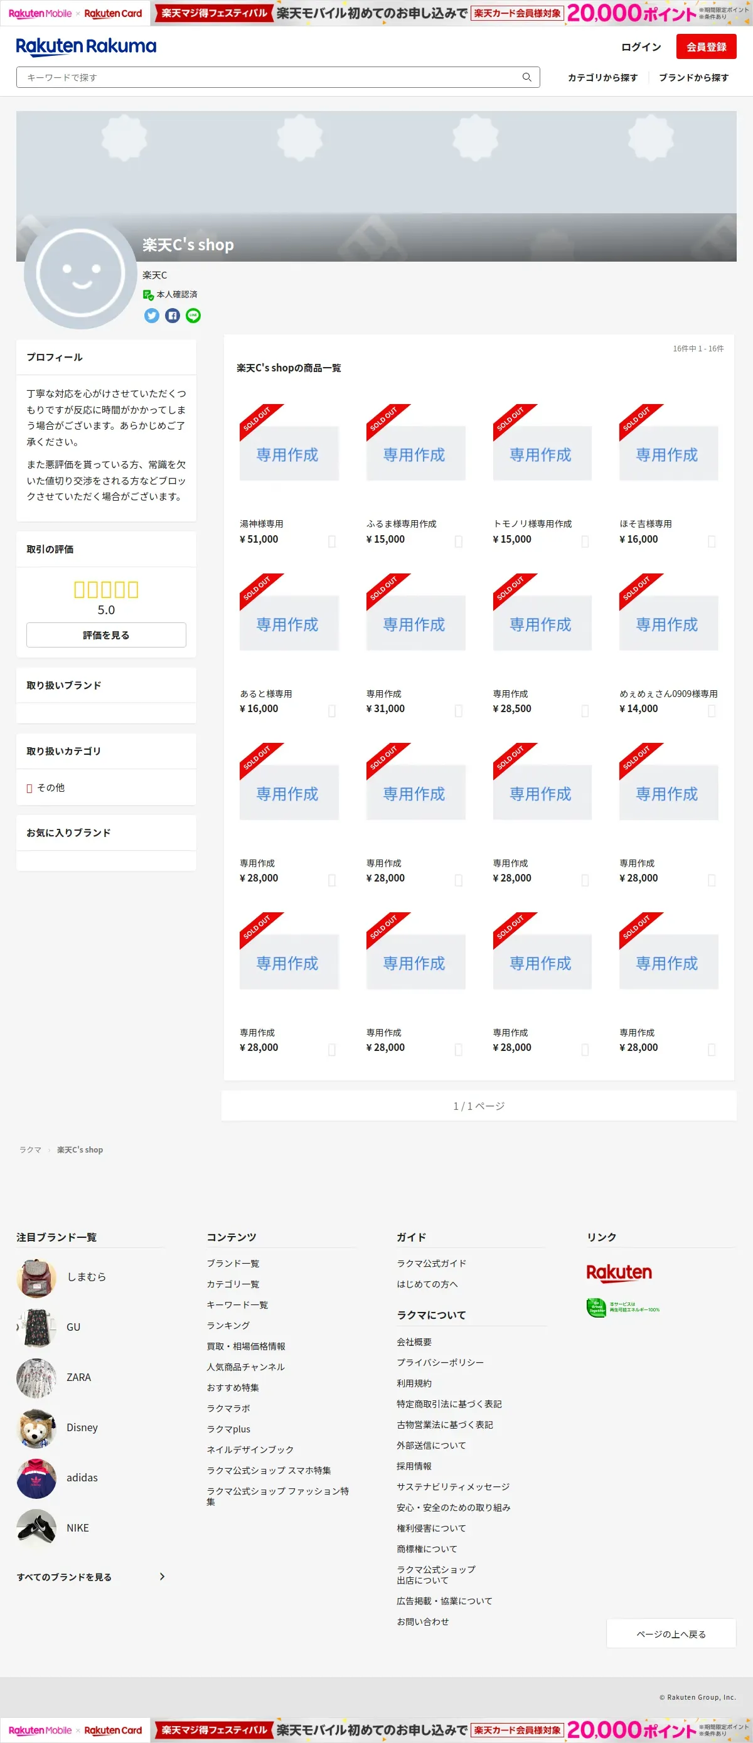Screen dimensions: 753x1743
Task: Click the 本人確認済 verified badge icon
Action: tap(148, 294)
